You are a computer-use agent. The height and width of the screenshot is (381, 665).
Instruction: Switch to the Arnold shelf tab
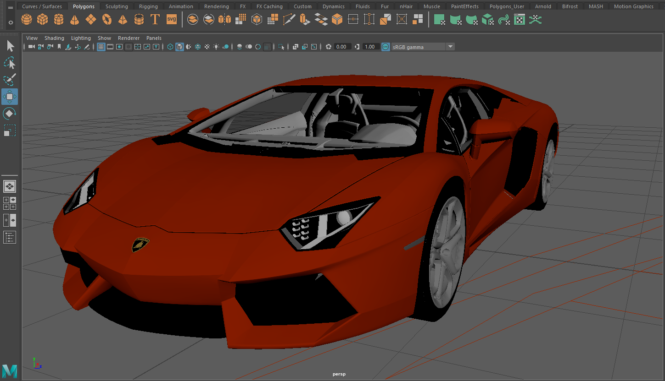coord(543,6)
